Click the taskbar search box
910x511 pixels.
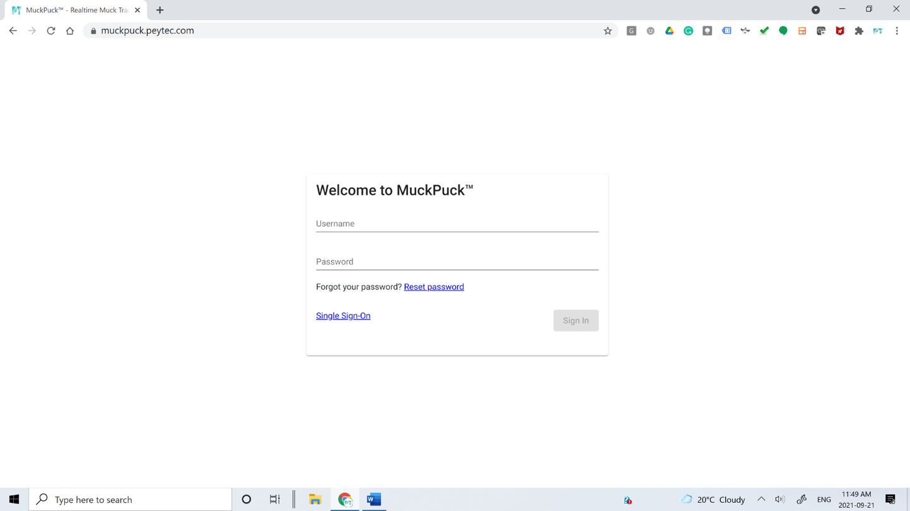[131, 500]
